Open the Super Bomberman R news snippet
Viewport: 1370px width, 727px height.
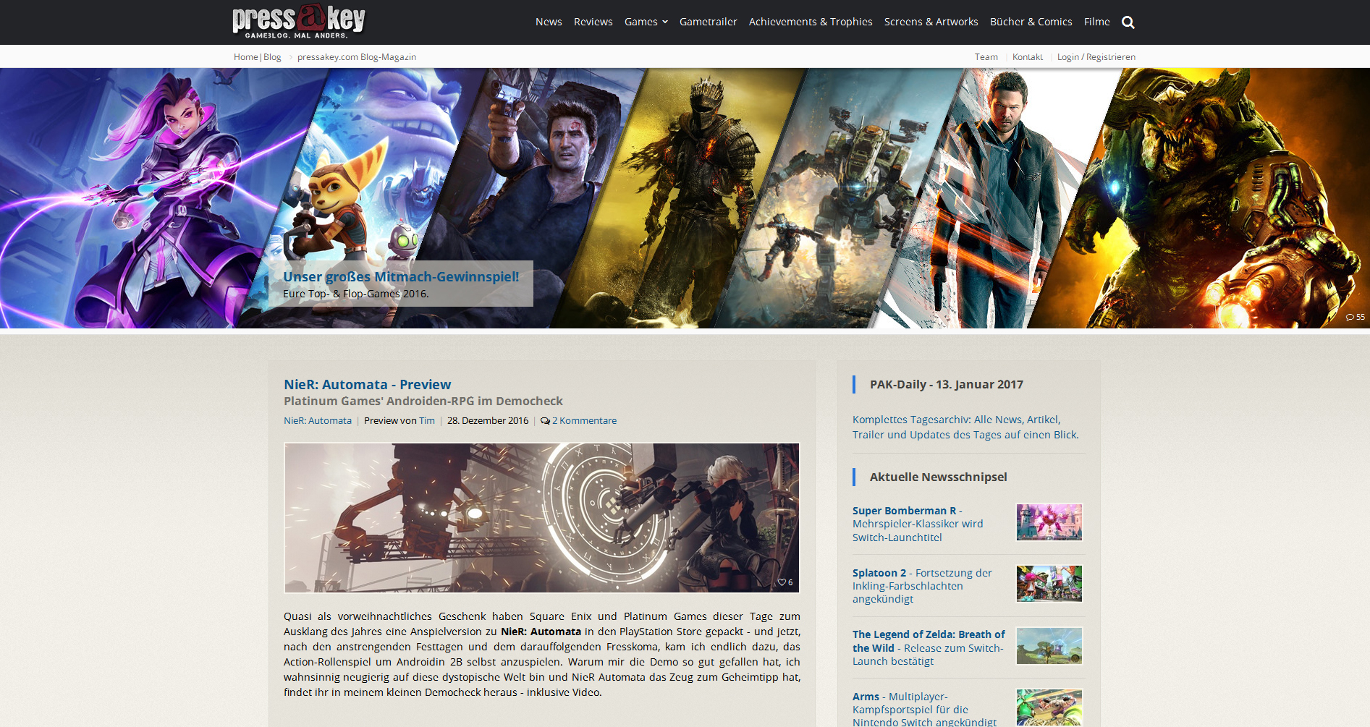coord(918,524)
